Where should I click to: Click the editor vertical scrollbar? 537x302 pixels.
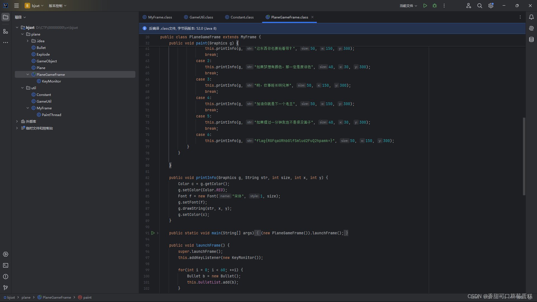coord(524,157)
